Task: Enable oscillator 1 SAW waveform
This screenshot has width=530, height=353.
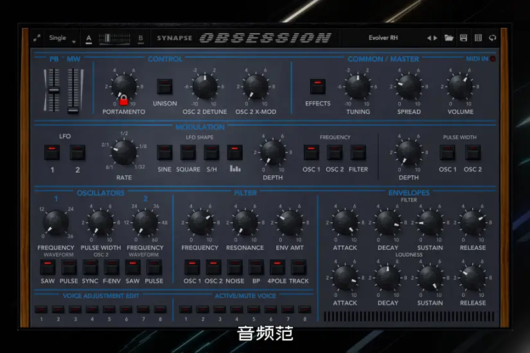Action: coord(48,267)
